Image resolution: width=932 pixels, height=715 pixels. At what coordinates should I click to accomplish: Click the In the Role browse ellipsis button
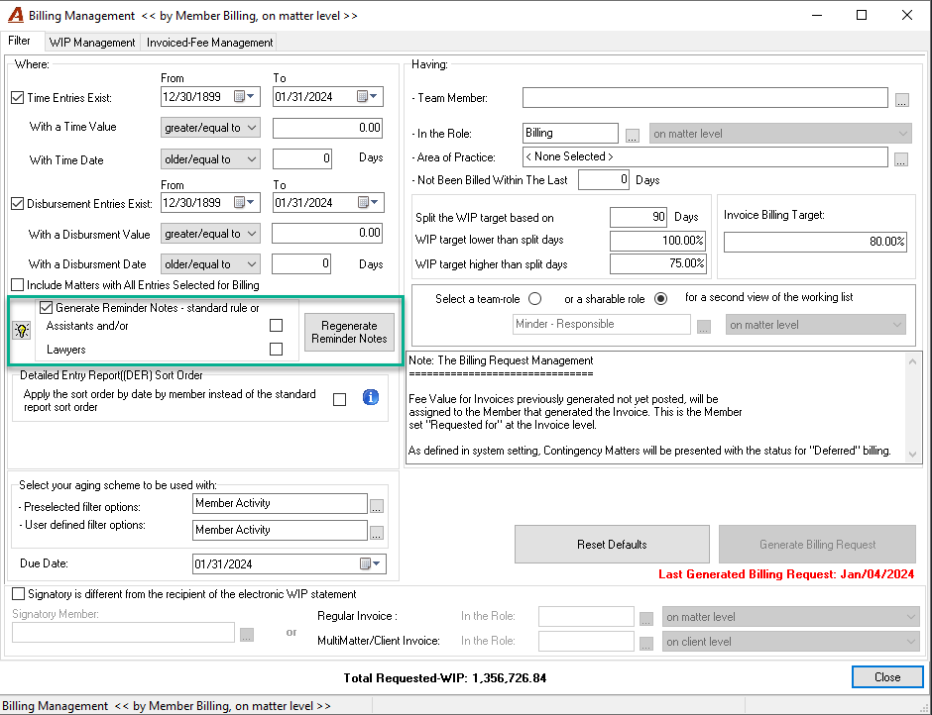tap(632, 136)
